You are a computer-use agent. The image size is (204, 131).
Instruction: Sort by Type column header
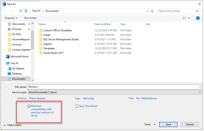(x=123, y=24)
